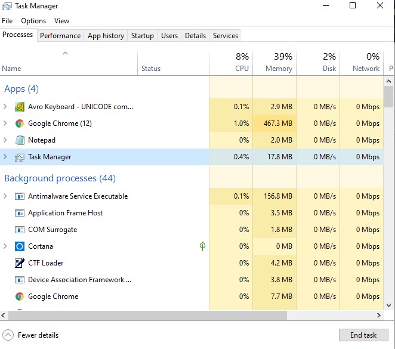Screen dimensions: 395x349
Task: Select the Application Frame Host row name
Action: point(65,213)
